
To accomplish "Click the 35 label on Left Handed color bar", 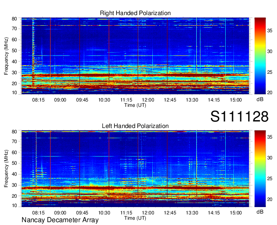I will click(270, 137).
